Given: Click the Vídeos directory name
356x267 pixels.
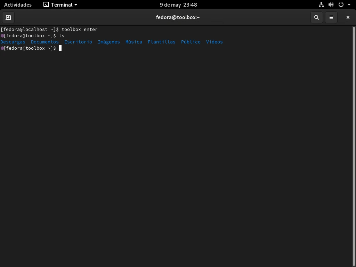Looking at the screenshot, I should [x=214, y=42].
